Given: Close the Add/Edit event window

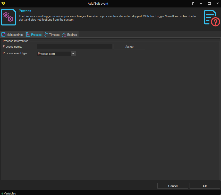Looking at the screenshot, I should (x=217, y=4).
